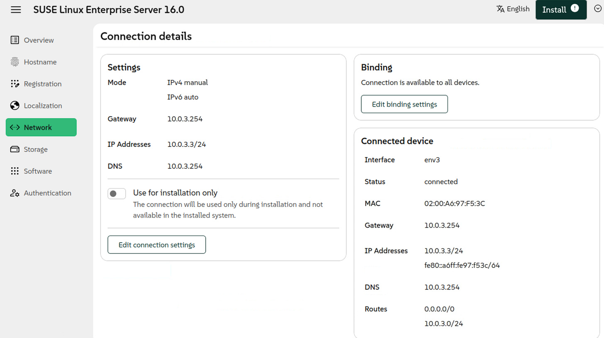Click the SUSE Linux Enterprise Server 16.0 title

coord(109,10)
